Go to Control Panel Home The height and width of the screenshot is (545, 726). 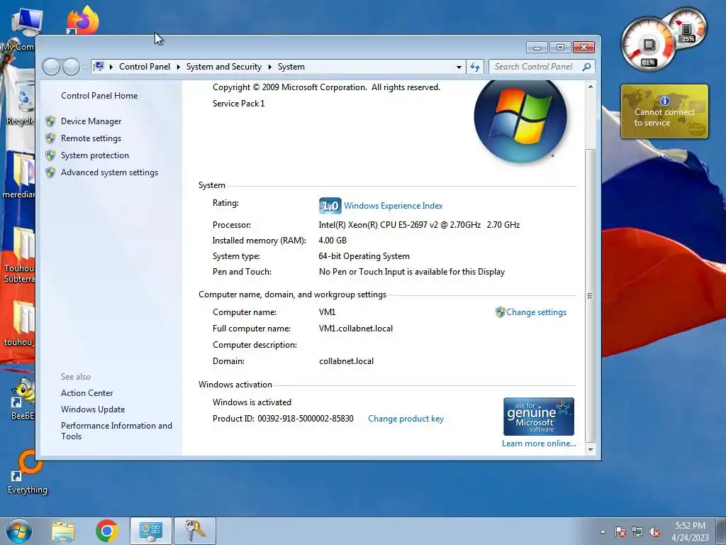(99, 96)
